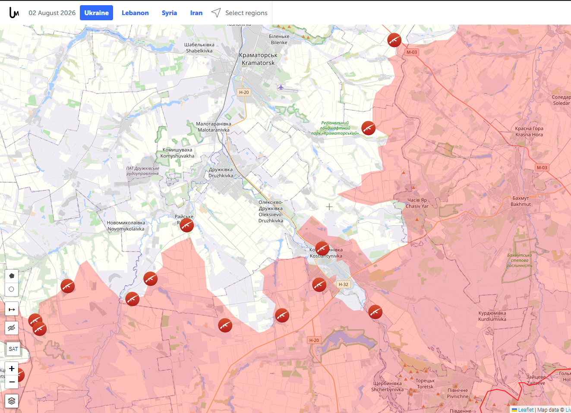Open the gun marker at Raiske
This screenshot has width=571, height=413.
pyautogui.click(x=186, y=225)
